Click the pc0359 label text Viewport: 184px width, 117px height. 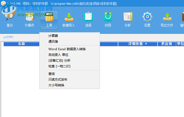(x=8, y=37)
